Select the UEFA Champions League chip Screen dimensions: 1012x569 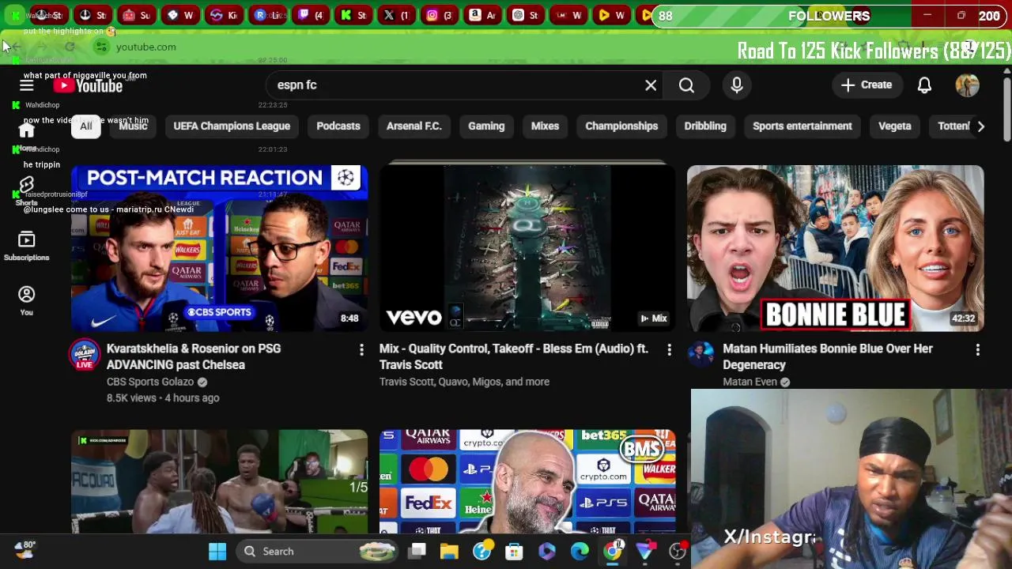pyautogui.click(x=232, y=126)
